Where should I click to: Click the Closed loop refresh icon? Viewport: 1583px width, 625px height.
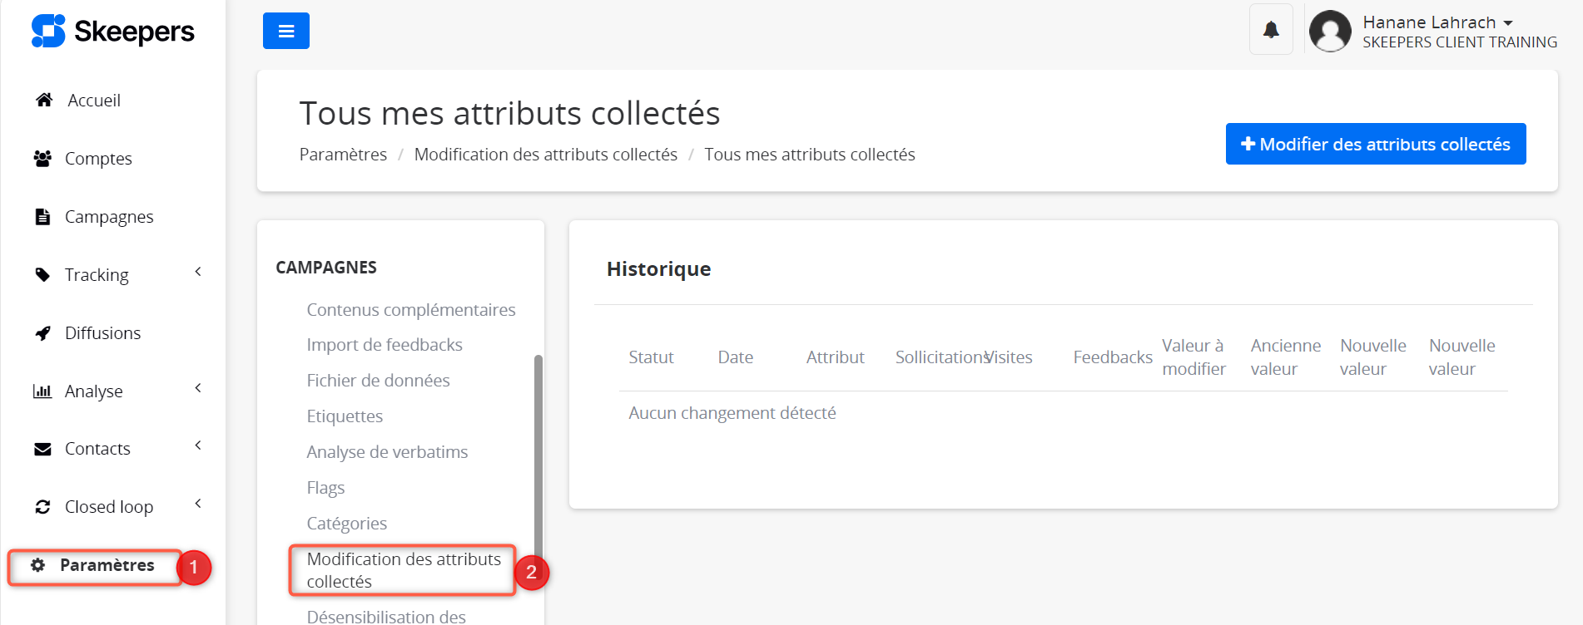[42, 506]
